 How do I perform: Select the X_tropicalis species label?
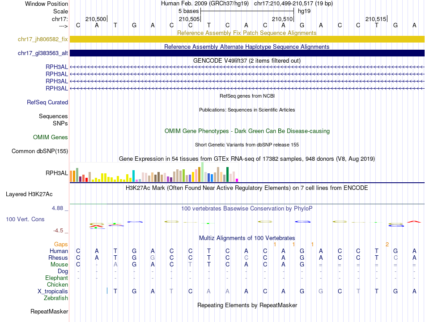(x=53, y=292)
